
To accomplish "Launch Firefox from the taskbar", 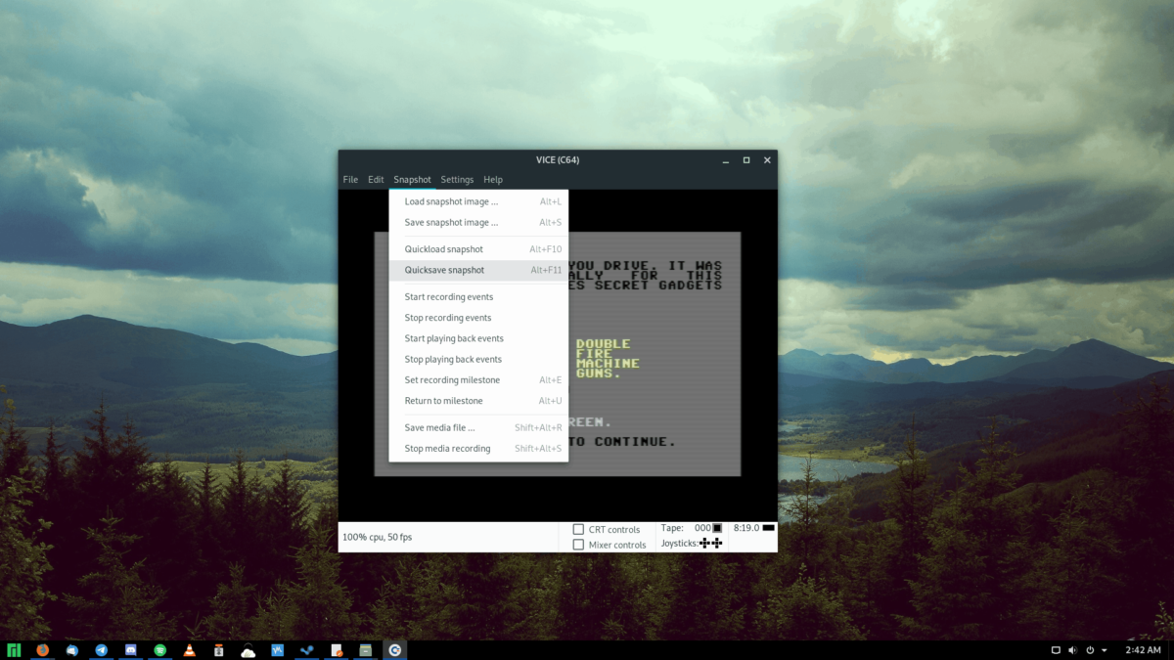I will (x=43, y=650).
